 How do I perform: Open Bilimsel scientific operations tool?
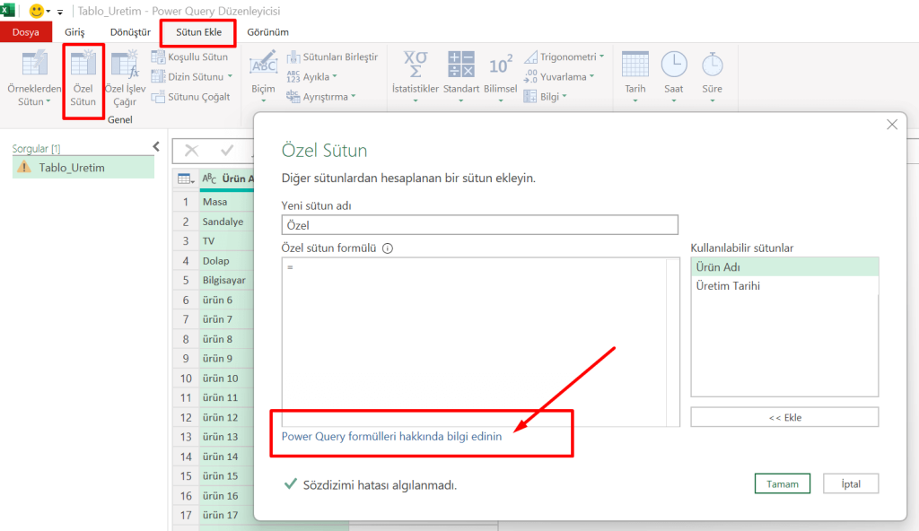pyautogui.click(x=501, y=76)
